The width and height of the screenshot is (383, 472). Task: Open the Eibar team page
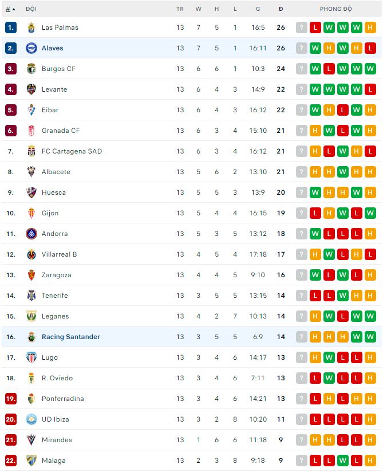point(50,110)
